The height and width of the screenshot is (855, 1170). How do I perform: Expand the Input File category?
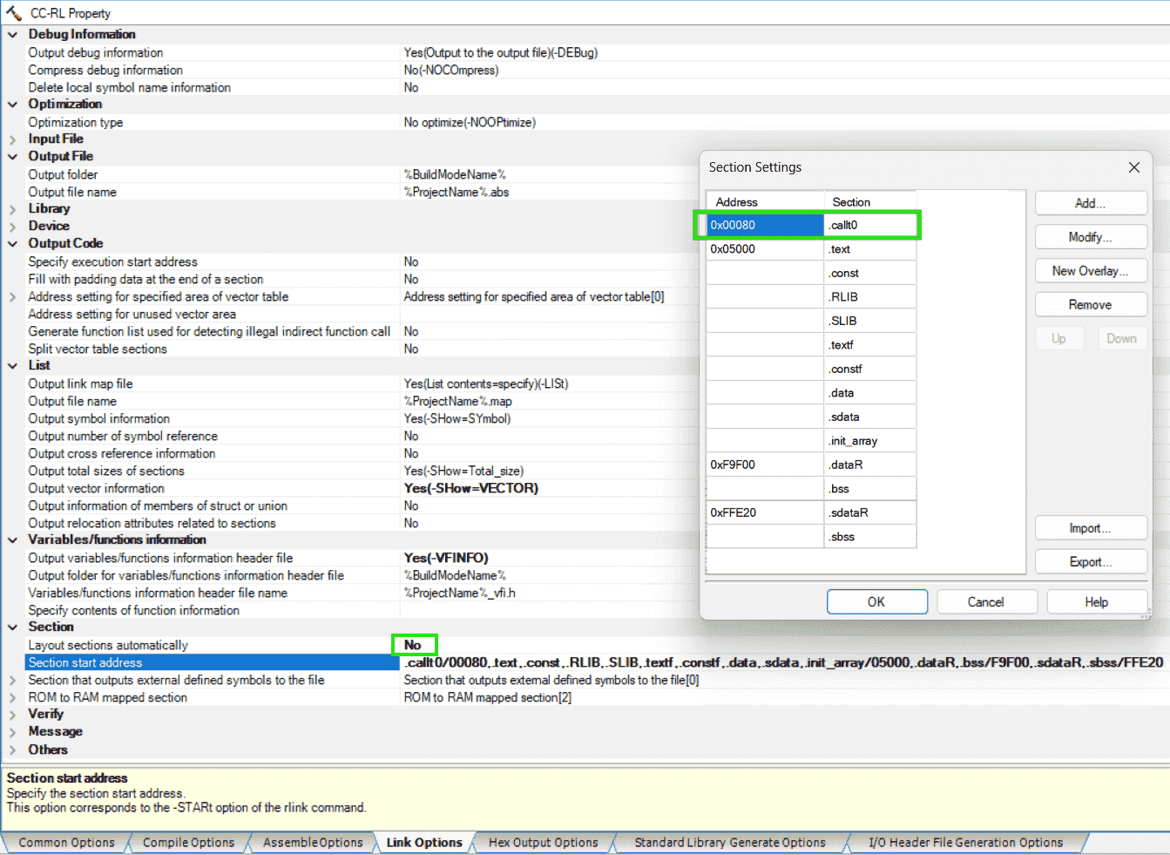pos(13,139)
